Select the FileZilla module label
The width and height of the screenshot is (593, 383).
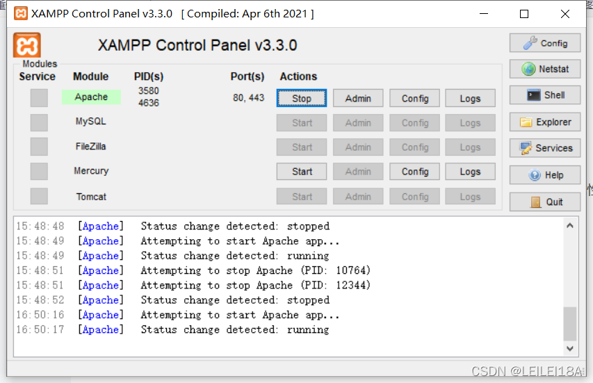coord(91,147)
